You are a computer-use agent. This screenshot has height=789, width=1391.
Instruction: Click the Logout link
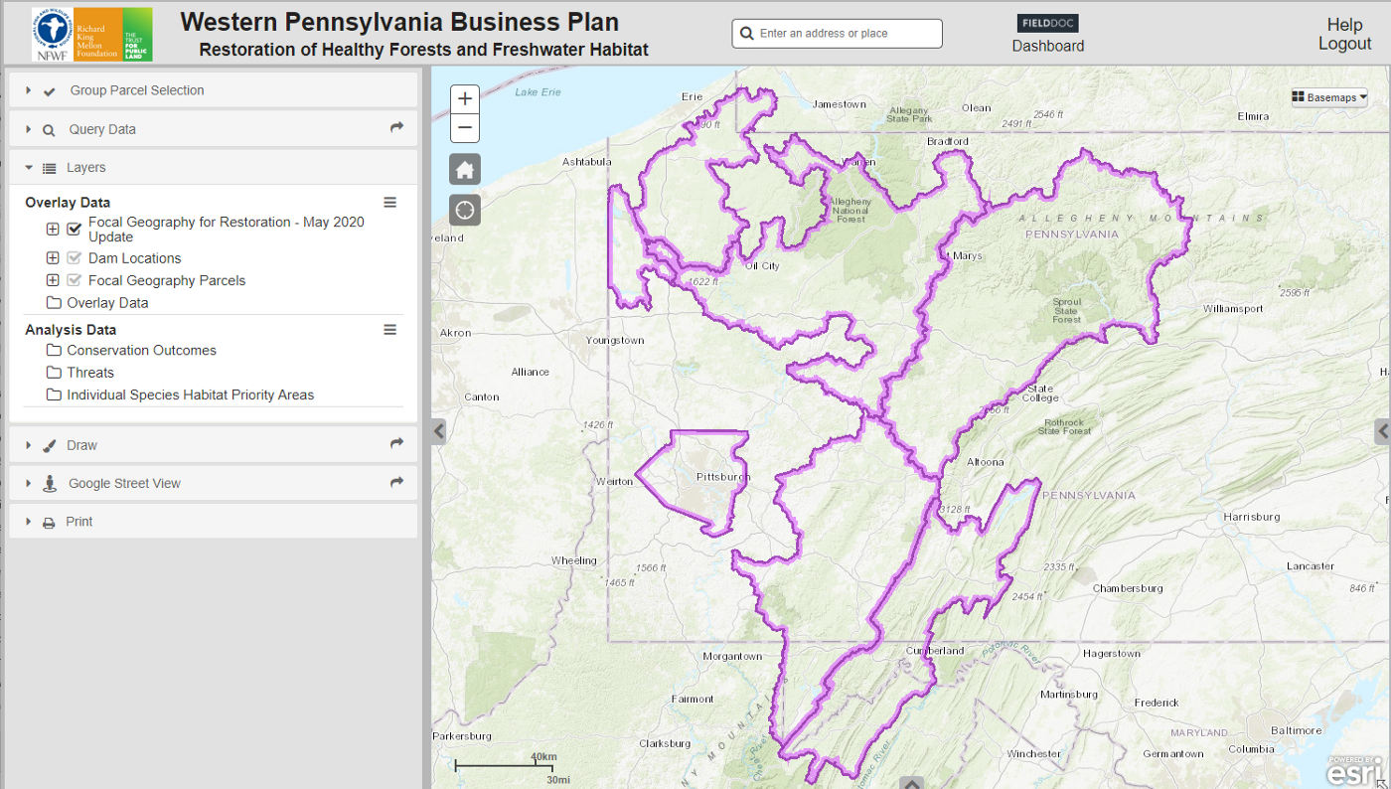click(x=1344, y=44)
